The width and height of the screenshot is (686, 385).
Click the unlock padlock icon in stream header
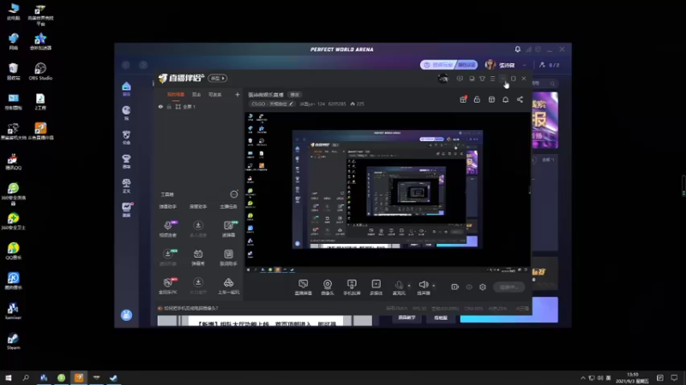[477, 100]
